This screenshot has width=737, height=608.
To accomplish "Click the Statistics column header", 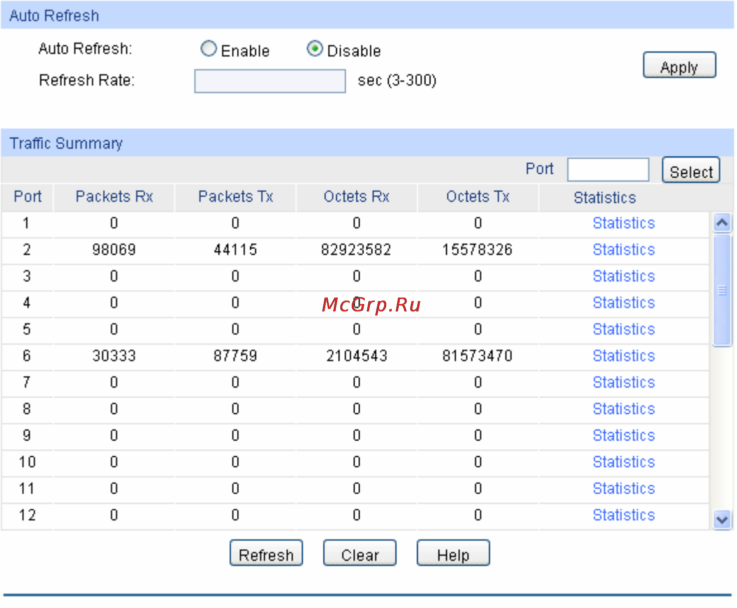I will (605, 198).
